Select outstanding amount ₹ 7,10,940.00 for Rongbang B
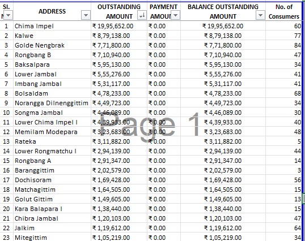The height and width of the screenshot is (241, 305). coord(119,55)
